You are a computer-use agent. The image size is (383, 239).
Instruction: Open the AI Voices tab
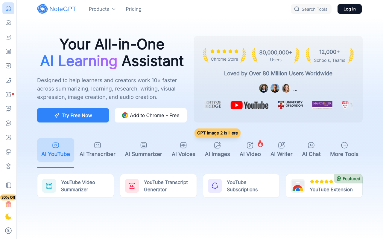(183, 150)
